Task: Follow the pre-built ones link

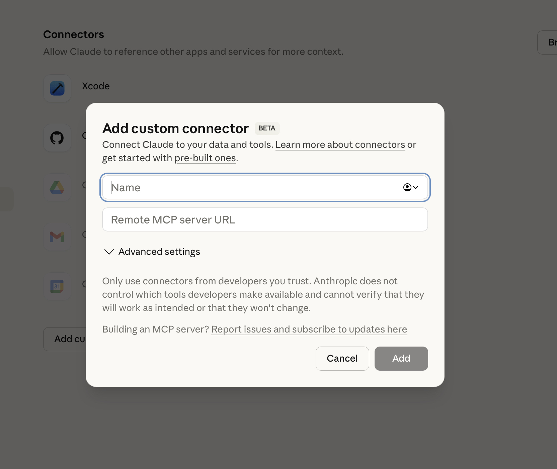Action: point(205,158)
